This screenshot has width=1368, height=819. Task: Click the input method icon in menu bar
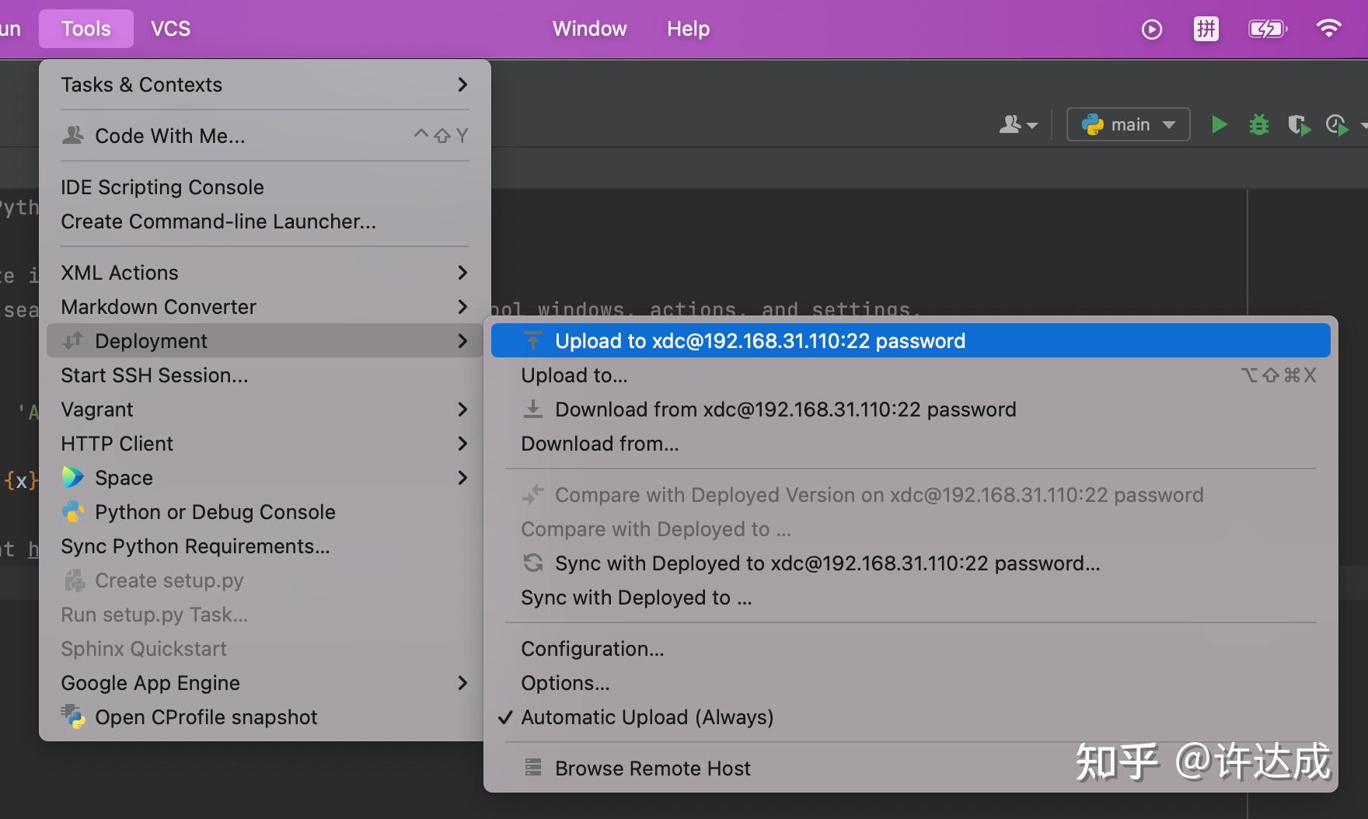[1206, 29]
